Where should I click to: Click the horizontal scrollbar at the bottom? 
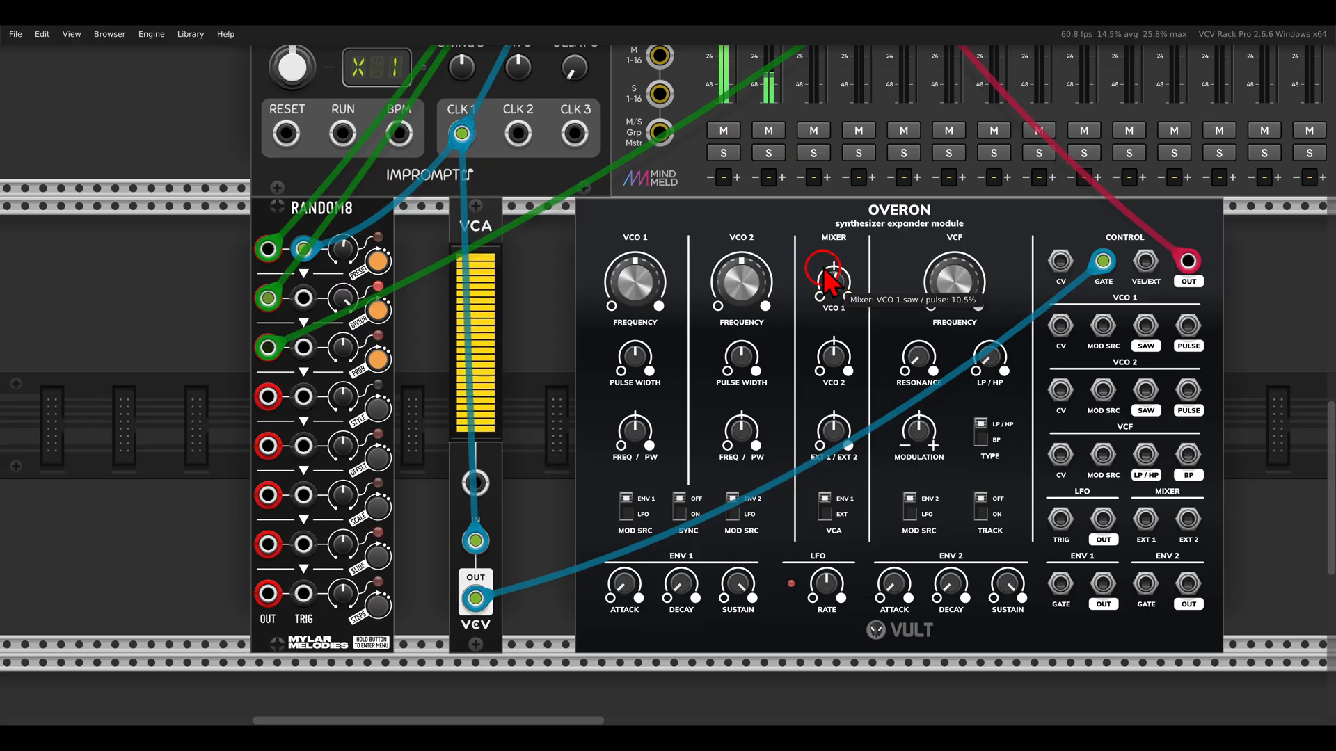pyautogui.click(x=427, y=720)
